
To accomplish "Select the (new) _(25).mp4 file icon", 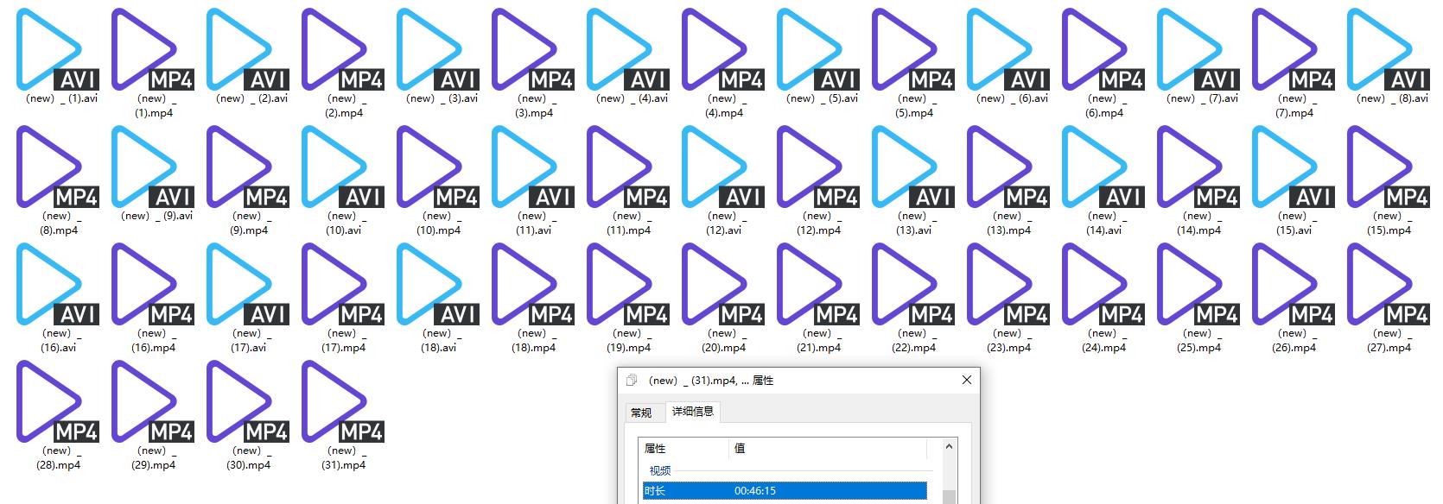I will [x=1198, y=284].
